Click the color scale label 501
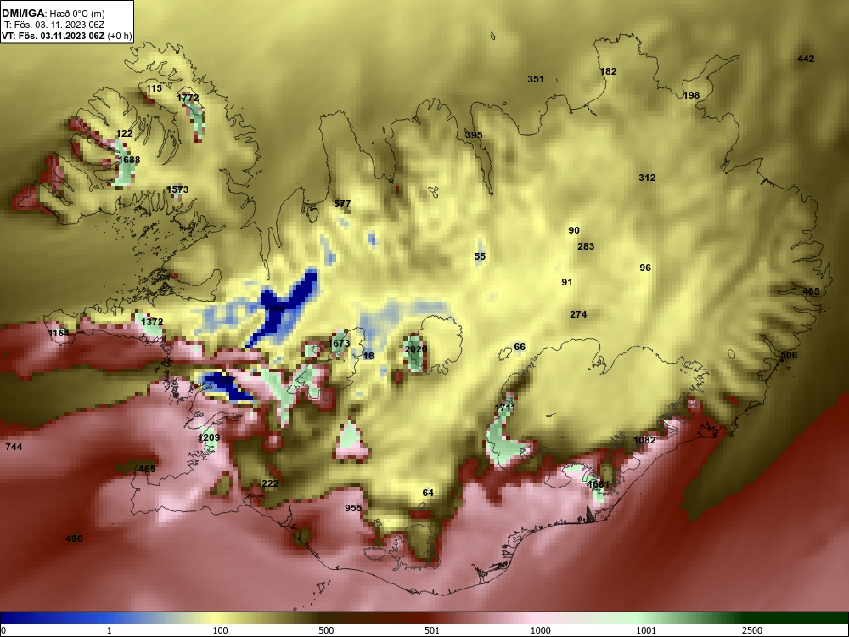This screenshot has height=637, width=849. point(431,630)
